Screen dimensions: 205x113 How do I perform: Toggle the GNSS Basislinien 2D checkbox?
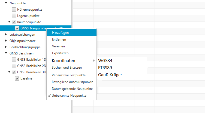pyautogui.click(x=14, y=66)
